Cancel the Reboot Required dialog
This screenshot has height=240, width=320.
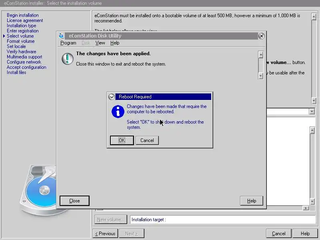[147, 140]
